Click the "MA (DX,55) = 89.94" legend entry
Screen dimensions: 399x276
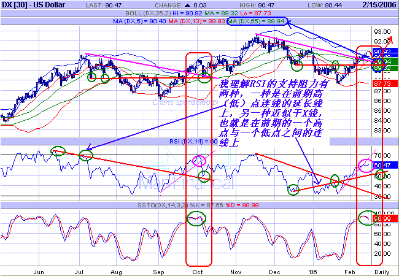[257, 21]
